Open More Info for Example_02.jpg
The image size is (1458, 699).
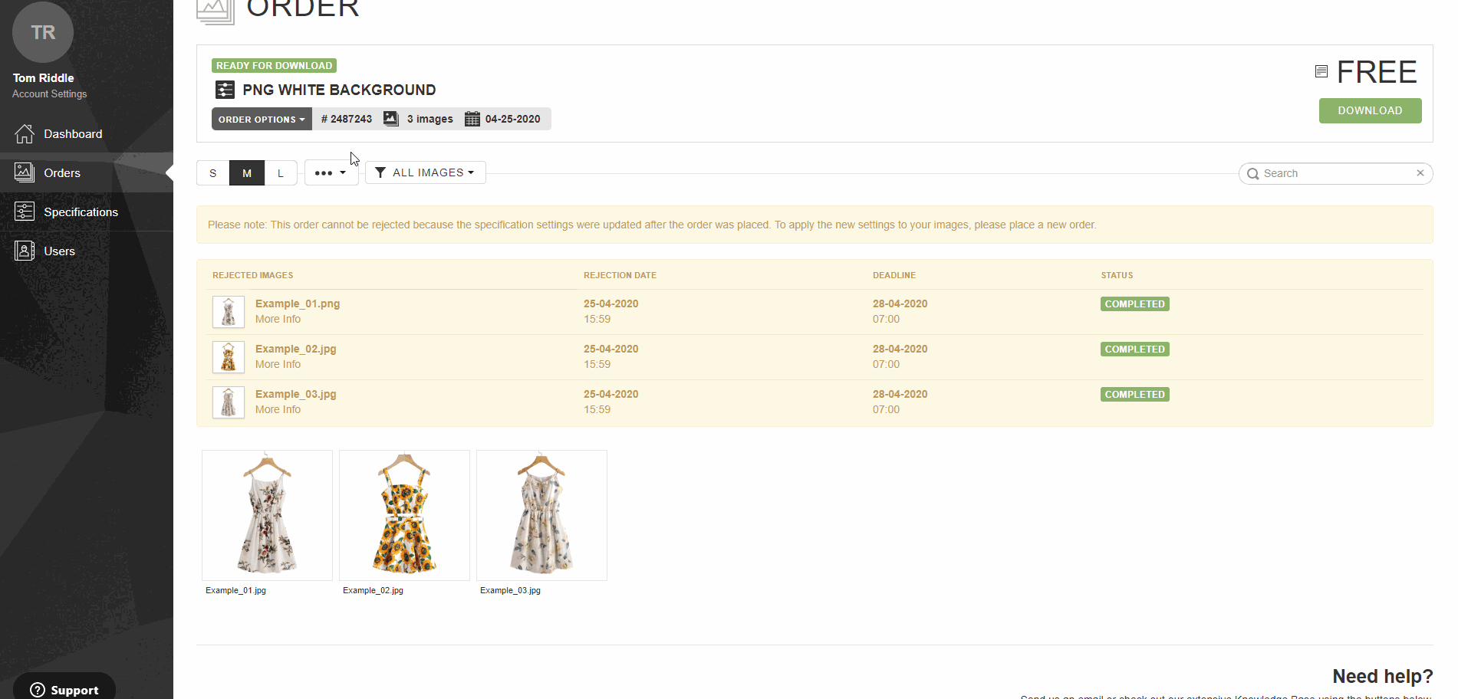click(278, 365)
